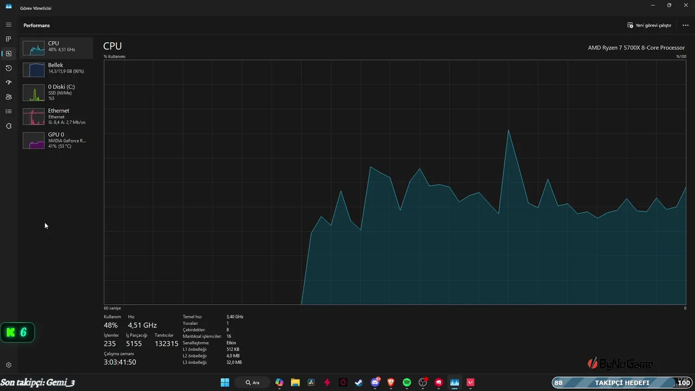Open Task Manager settings gear
This screenshot has width=695, height=391.
pyautogui.click(x=8, y=365)
